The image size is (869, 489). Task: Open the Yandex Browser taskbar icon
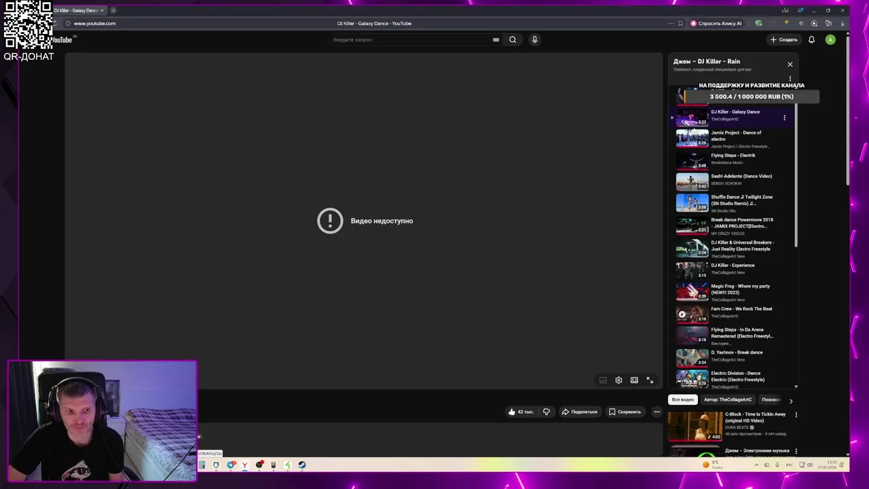(x=244, y=465)
